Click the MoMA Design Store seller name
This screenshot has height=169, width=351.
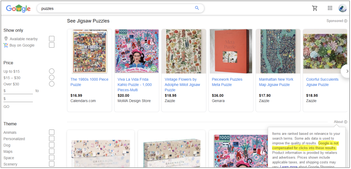(x=134, y=101)
